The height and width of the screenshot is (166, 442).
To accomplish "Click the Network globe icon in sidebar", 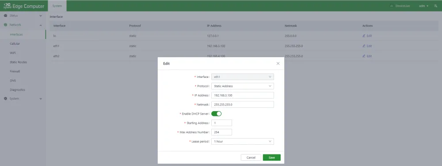I will (x=6, y=25).
